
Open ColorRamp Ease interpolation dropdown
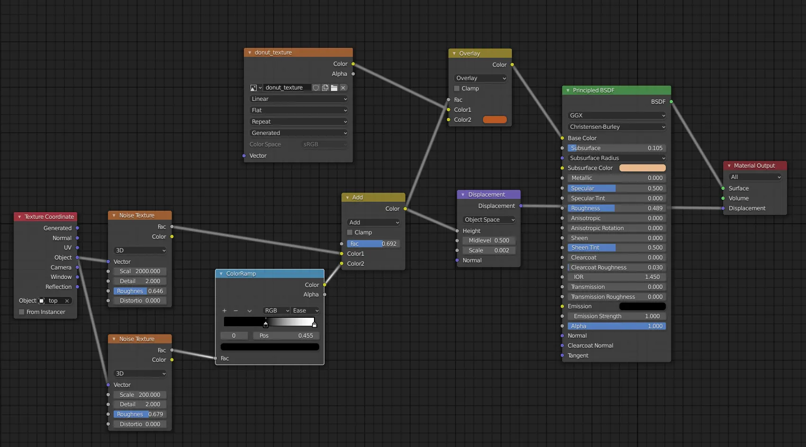pyautogui.click(x=305, y=311)
